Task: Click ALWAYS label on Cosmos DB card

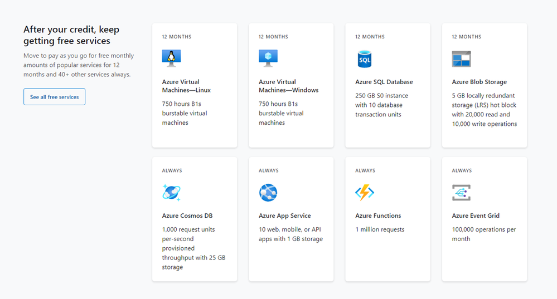Action: pos(172,170)
